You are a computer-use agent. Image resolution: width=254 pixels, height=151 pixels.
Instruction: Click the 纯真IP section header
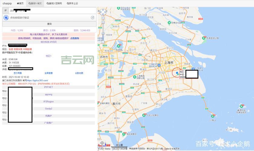48,116
